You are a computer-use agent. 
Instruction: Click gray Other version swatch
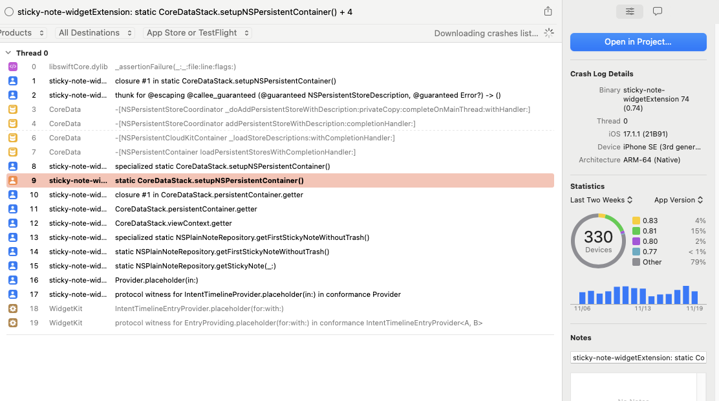click(x=636, y=262)
